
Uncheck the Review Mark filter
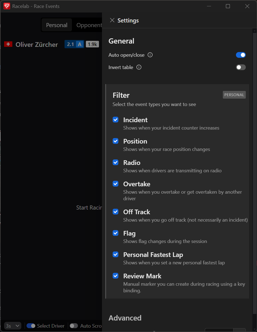tap(115, 276)
